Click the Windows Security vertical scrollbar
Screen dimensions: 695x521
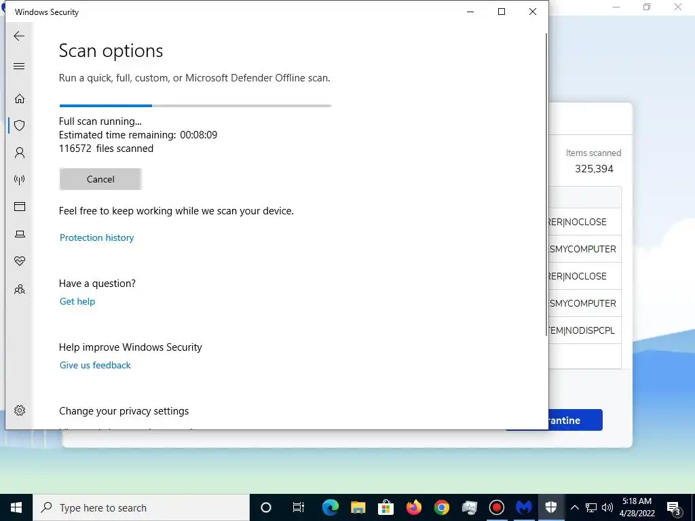click(546, 184)
